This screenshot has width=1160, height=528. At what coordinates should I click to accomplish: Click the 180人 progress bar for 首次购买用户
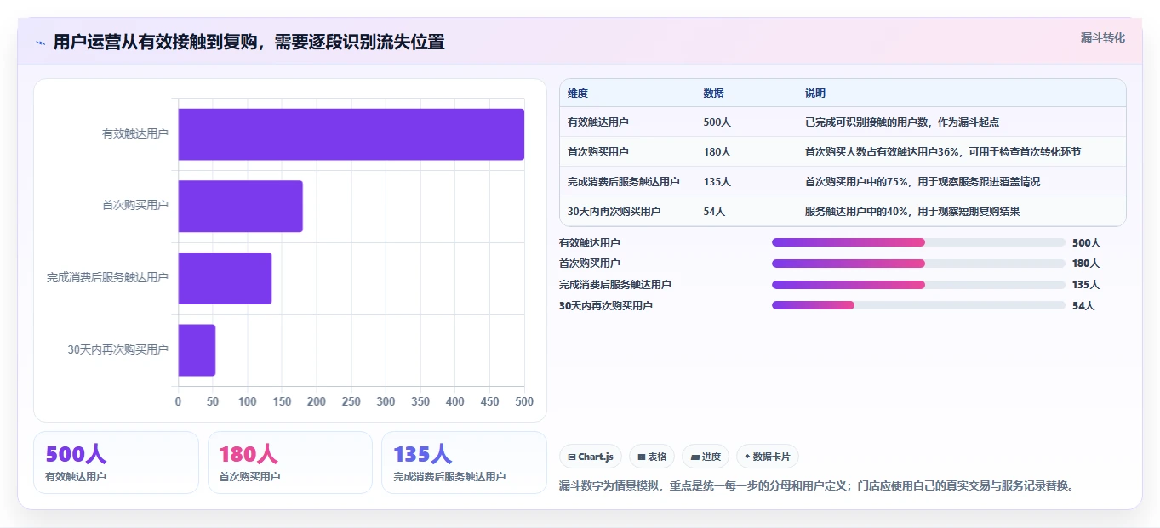coord(918,264)
